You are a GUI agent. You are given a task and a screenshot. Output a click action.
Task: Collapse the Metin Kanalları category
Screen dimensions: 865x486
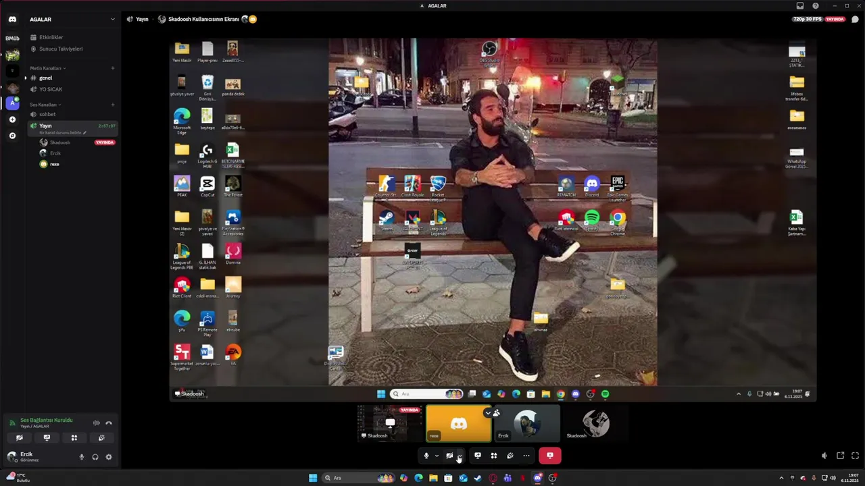click(x=47, y=68)
